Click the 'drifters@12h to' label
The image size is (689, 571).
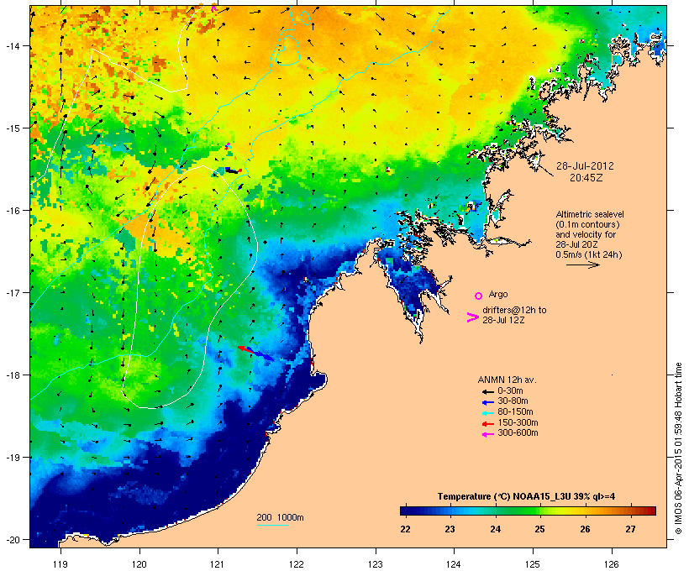point(514,310)
